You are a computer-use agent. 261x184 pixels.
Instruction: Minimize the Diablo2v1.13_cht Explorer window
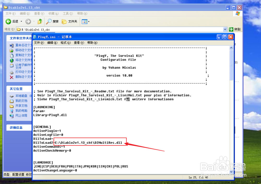228,8
